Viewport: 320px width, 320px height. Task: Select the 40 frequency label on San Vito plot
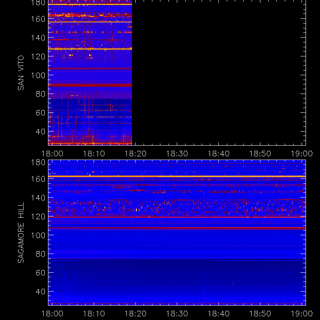[40, 132]
